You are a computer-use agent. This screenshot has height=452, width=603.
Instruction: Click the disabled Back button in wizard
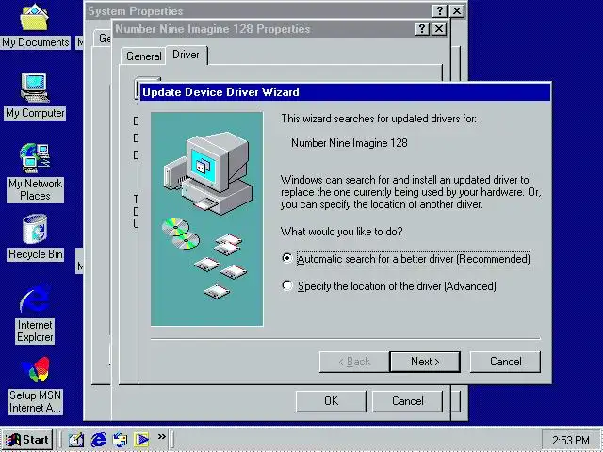pyautogui.click(x=354, y=362)
